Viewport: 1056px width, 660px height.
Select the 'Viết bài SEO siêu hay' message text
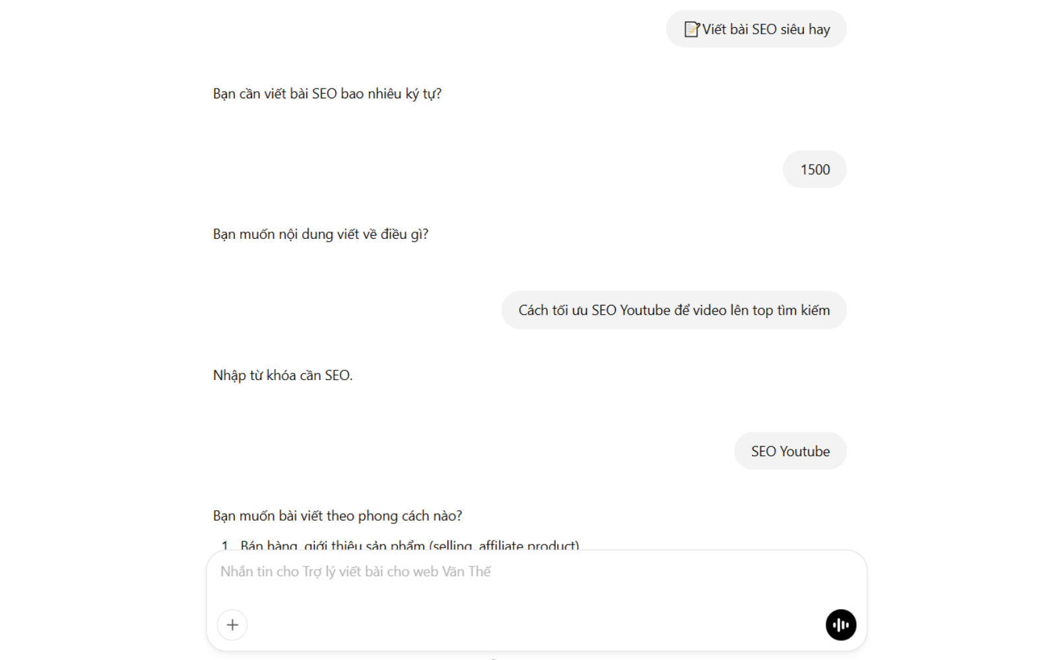[766, 29]
